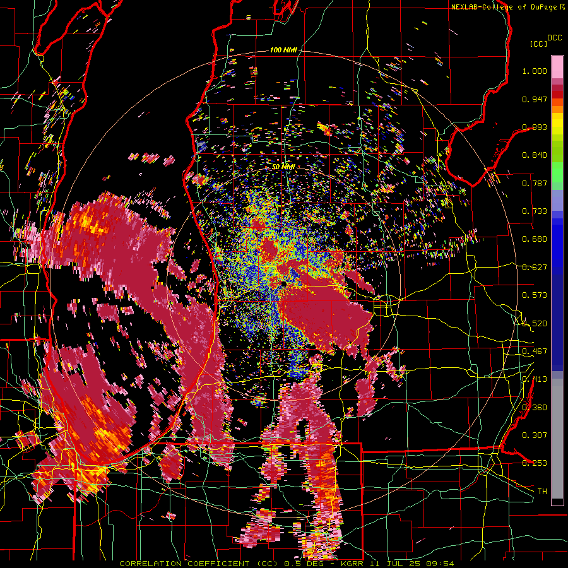Select the 0.733 legend value
568x568 pixels.
click(535, 211)
